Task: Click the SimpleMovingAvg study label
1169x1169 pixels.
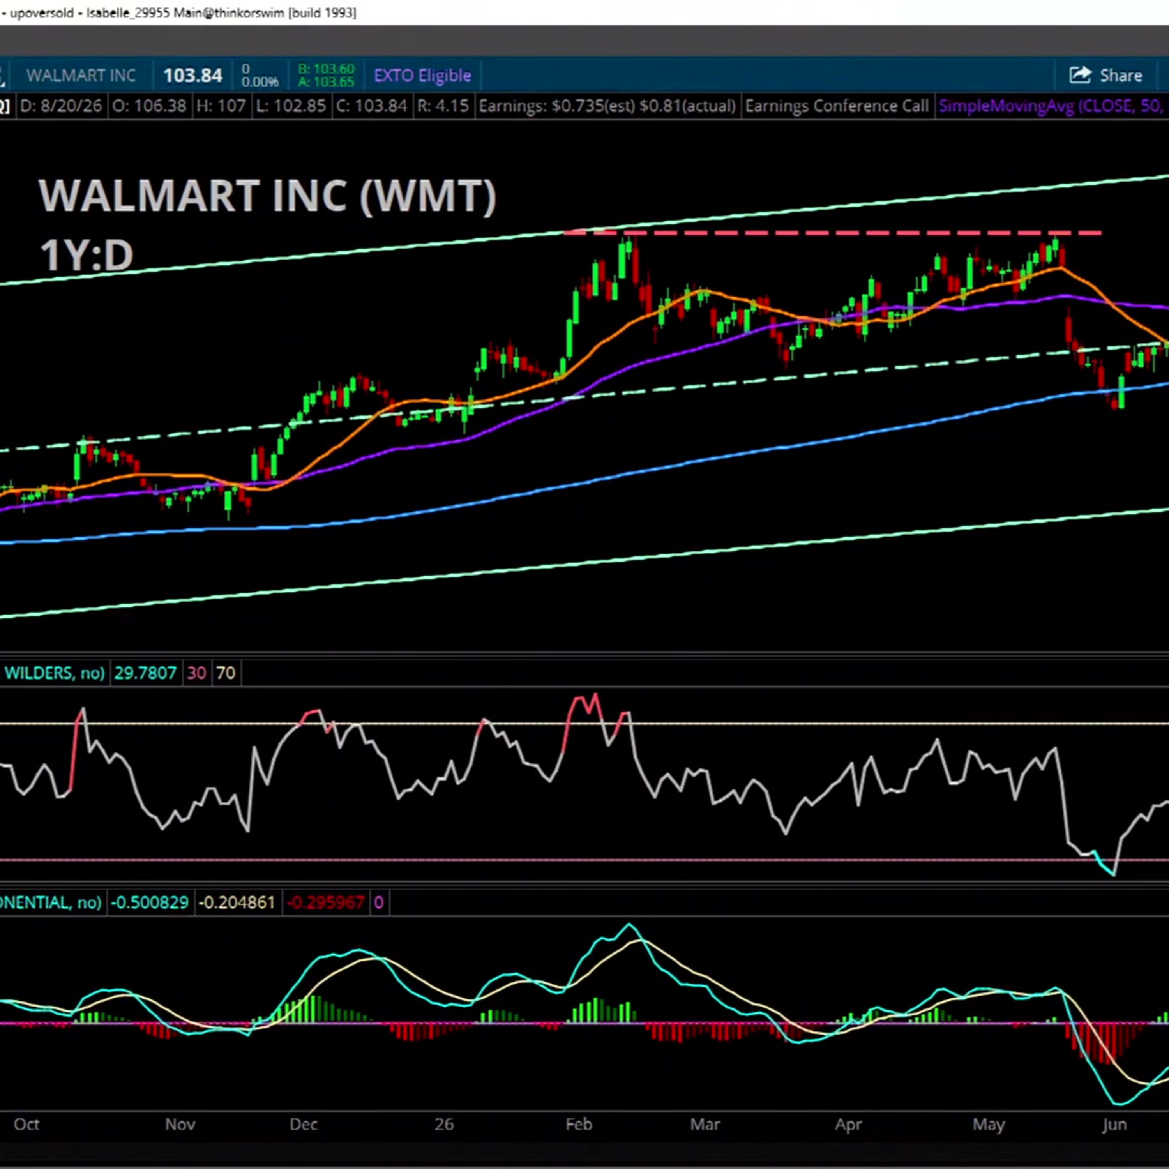Action: click(1052, 106)
